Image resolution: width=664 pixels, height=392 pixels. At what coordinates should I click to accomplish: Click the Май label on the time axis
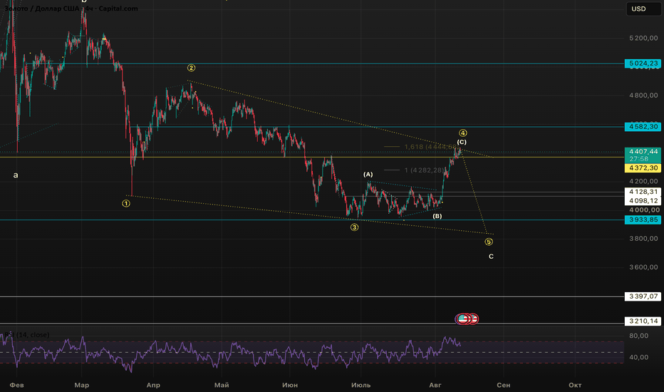coord(222,385)
